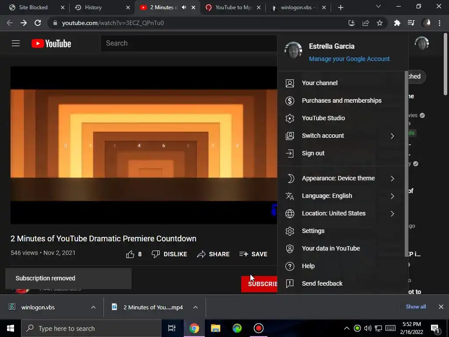The width and height of the screenshot is (449, 337).
Task: Click the Switch account portrait icon
Action: pyautogui.click(x=290, y=136)
